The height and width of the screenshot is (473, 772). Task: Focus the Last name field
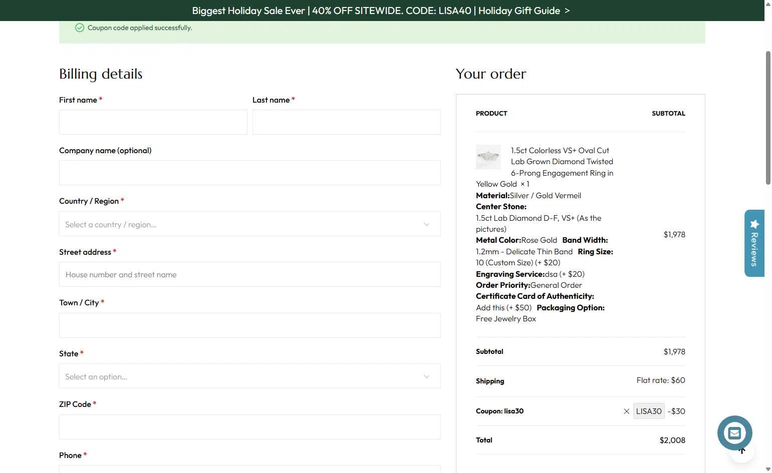tap(347, 122)
